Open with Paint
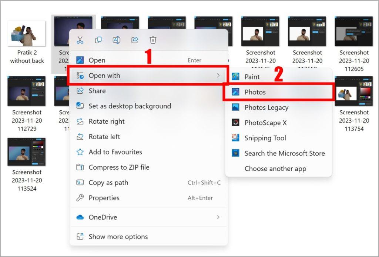Viewport: 379px width, 257px height. [278, 77]
